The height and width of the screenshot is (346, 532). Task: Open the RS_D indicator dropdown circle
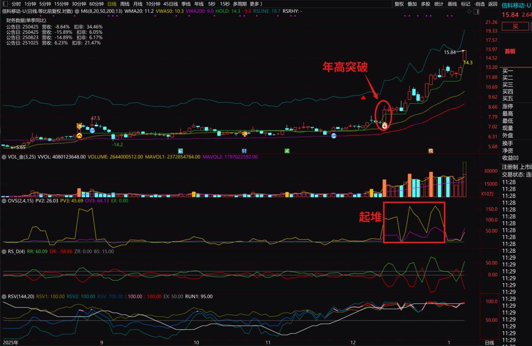coord(4,252)
